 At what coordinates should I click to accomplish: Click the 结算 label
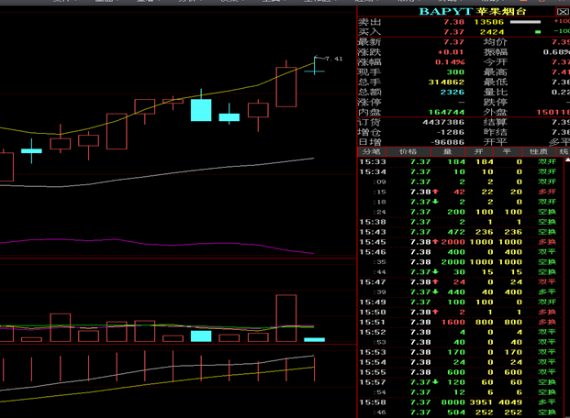tap(495, 123)
